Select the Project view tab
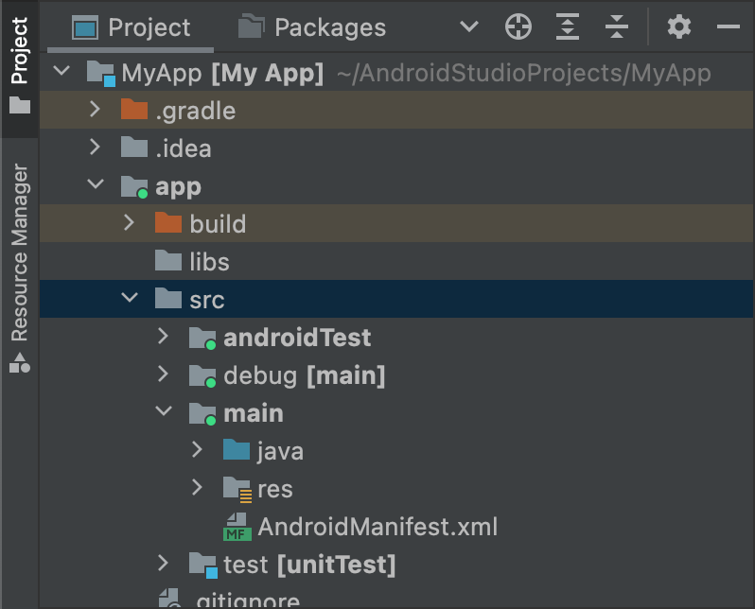The image size is (755, 609). point(132,27)
